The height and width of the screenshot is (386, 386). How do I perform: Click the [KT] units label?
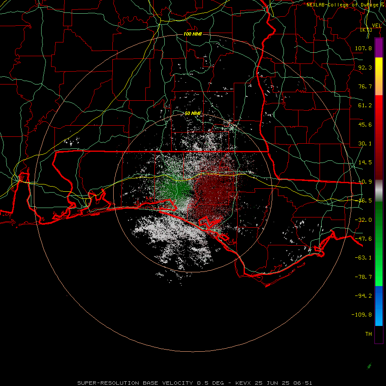point(366,30)
